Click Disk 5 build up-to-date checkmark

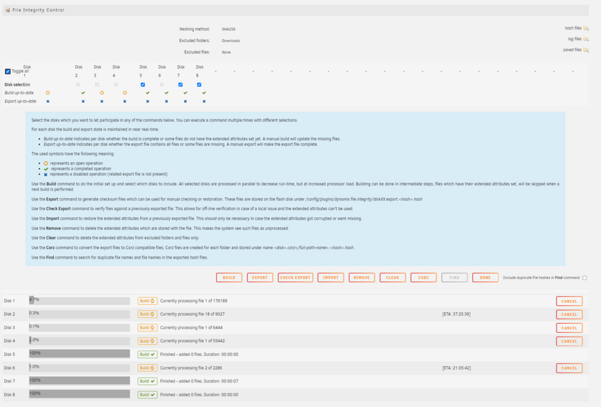coord(148,92)
